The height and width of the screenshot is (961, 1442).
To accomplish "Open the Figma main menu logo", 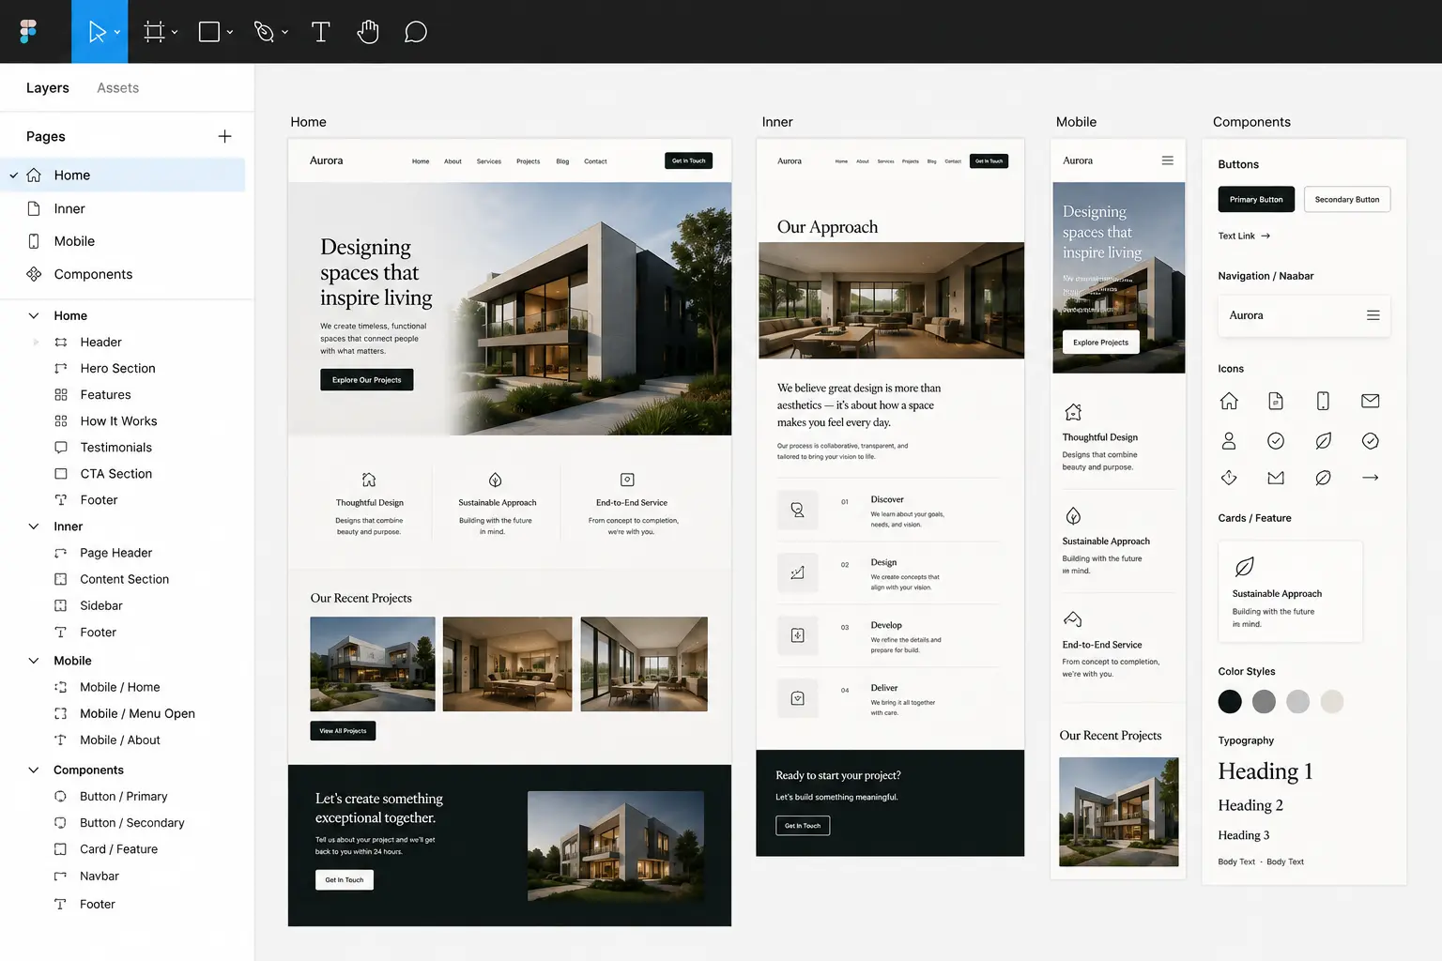I will (x=28, y=32).
